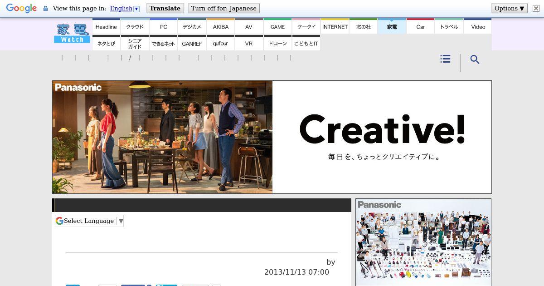This screenshot has width=544, height=286.
Task: Open the こどもとIT link
Action: [306, 43]
